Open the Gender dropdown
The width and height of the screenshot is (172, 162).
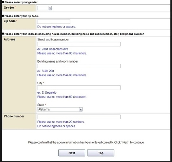[44, 8]
